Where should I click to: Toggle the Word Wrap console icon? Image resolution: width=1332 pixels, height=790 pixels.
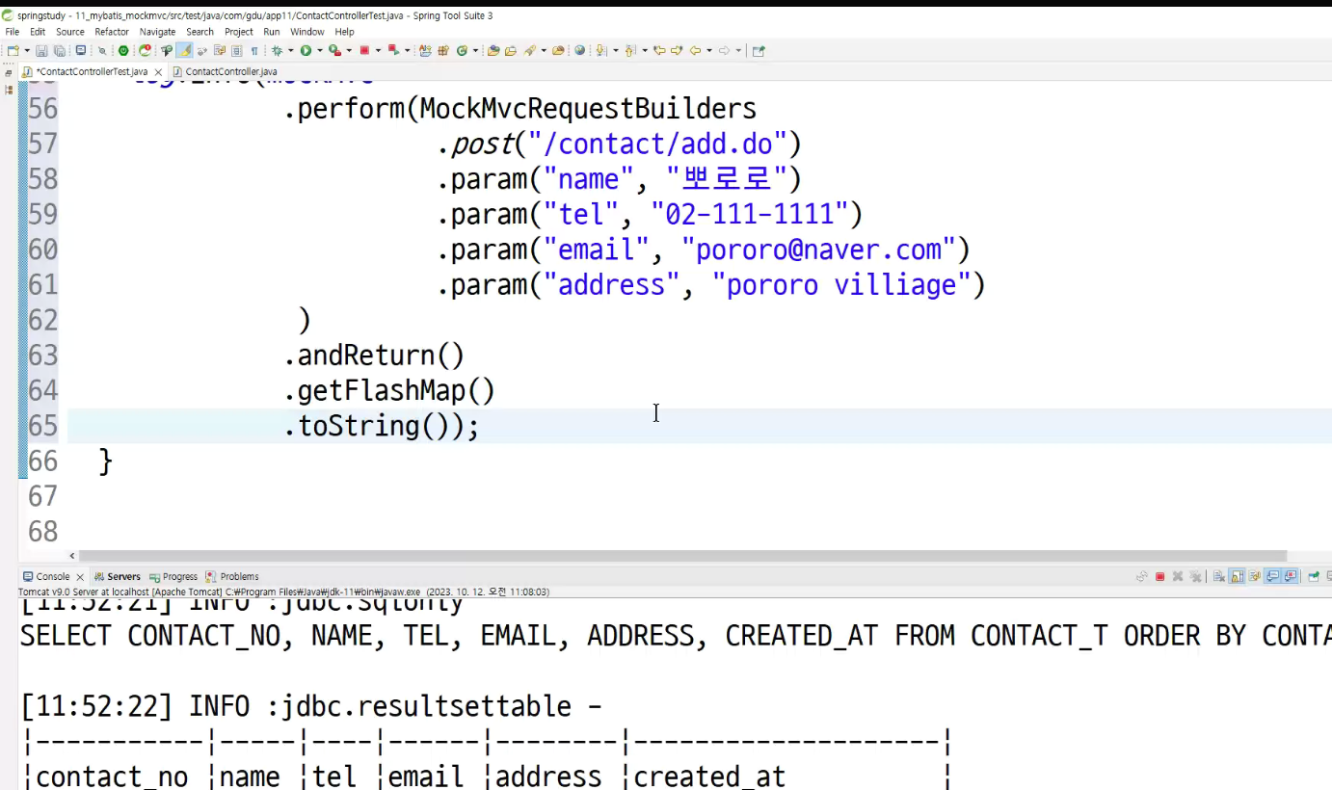point(1255,576)
